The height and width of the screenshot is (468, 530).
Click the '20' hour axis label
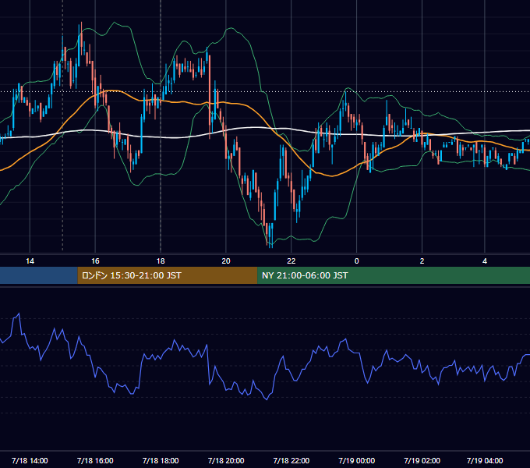pos(226,261)
